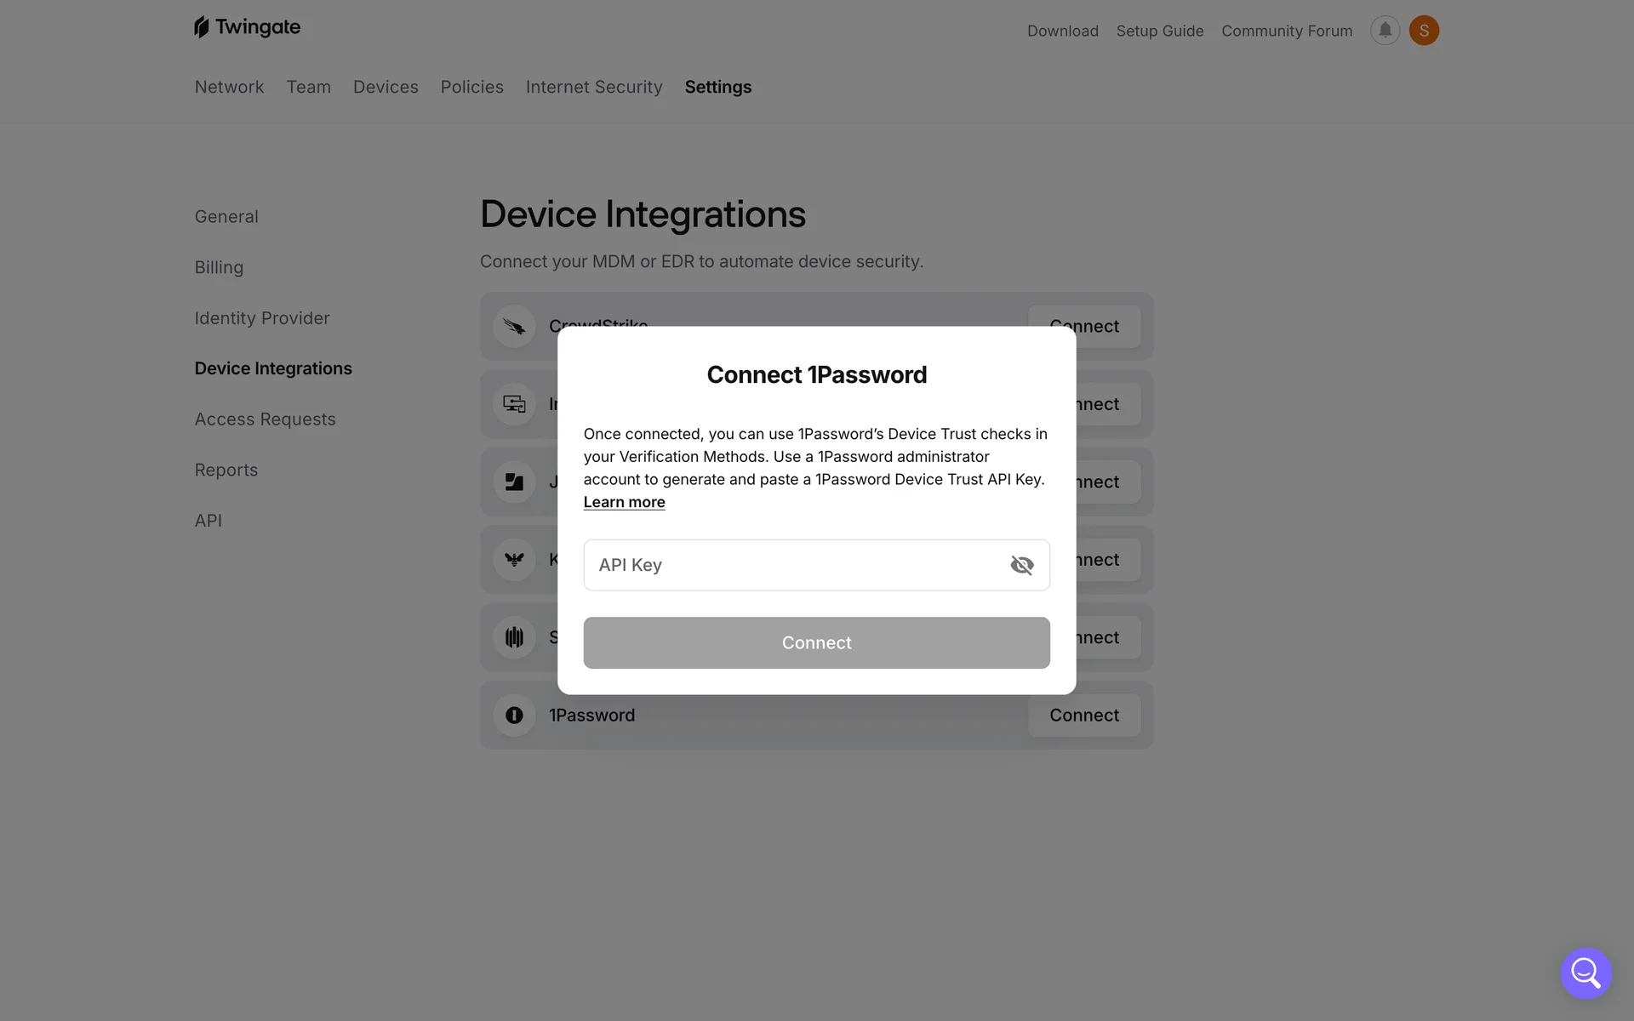Click the API Key input field

pyautogui.click(x=791, y=565)
